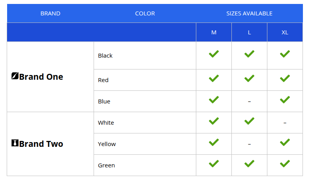Click the Blue XL size checkmark
Screen dimensions: 312x180
pyautogui.click(x=285, y=99)
